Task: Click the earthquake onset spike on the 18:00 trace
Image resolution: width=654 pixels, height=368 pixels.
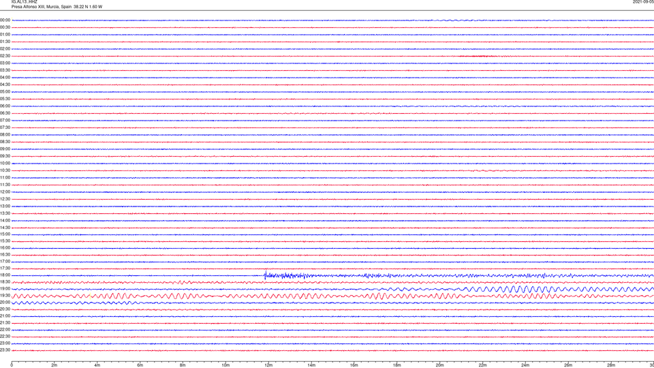Action: (x=265, y=275)
